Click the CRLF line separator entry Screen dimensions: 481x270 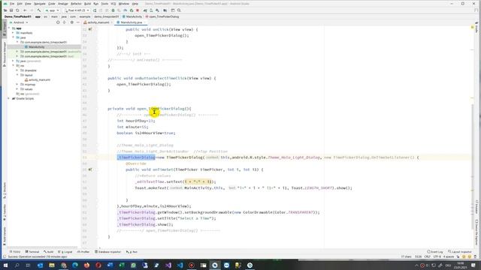(427, 256)
